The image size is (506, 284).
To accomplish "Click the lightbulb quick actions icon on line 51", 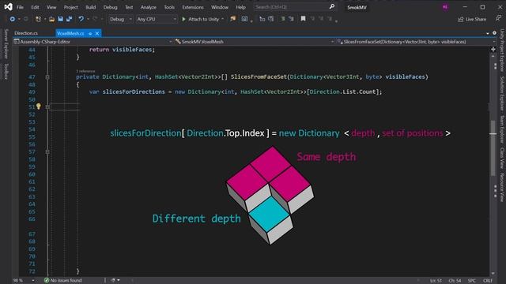I will click(x=39, y=106).
